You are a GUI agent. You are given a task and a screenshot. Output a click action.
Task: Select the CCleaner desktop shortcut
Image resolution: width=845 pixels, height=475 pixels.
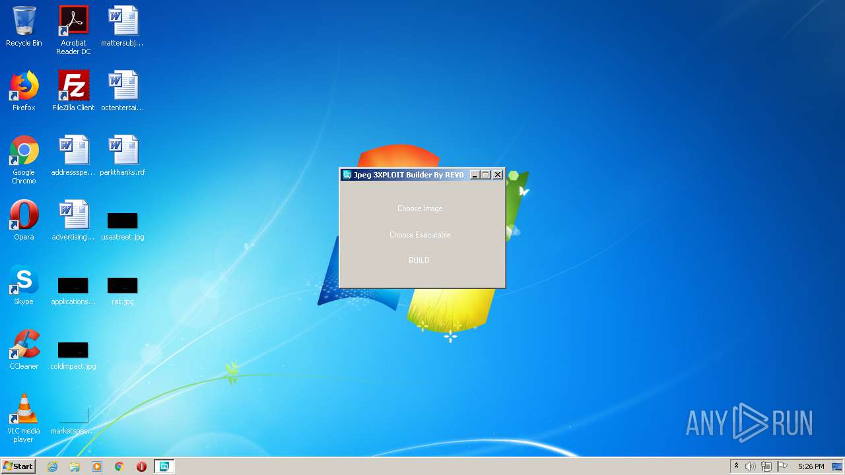tap(24, 350)
